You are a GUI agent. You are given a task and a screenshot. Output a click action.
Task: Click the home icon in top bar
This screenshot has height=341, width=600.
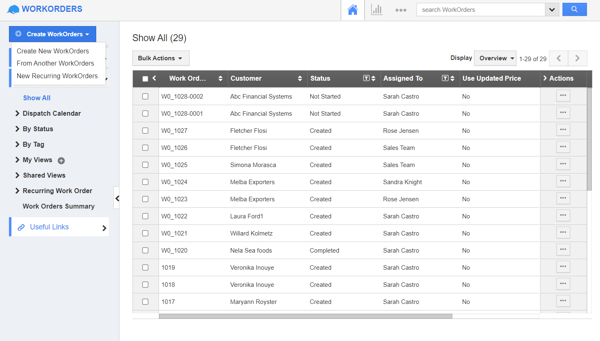[x=353, y=10]
